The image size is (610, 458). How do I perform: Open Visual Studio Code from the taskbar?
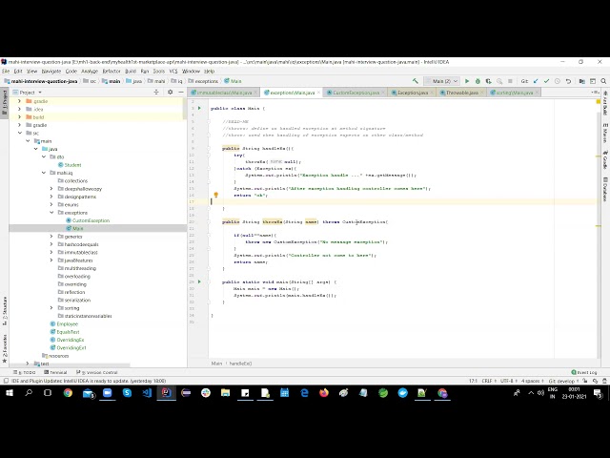coord(147,393)
